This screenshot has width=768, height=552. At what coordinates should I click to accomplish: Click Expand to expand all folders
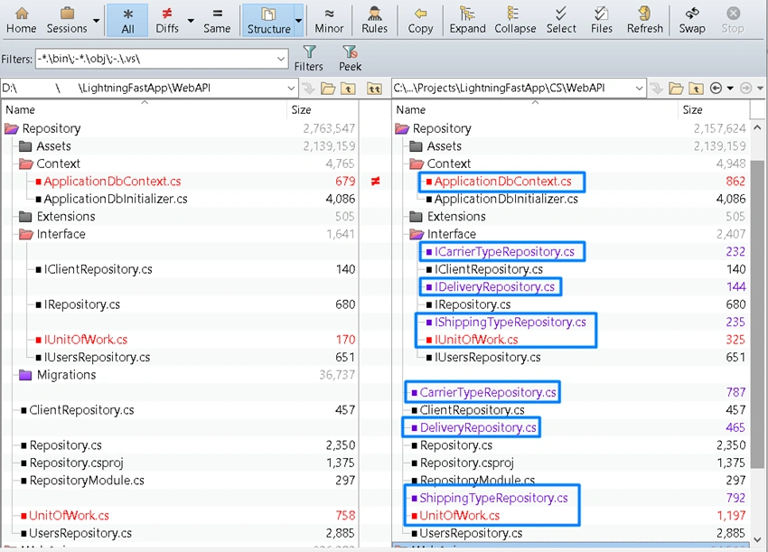467,20
